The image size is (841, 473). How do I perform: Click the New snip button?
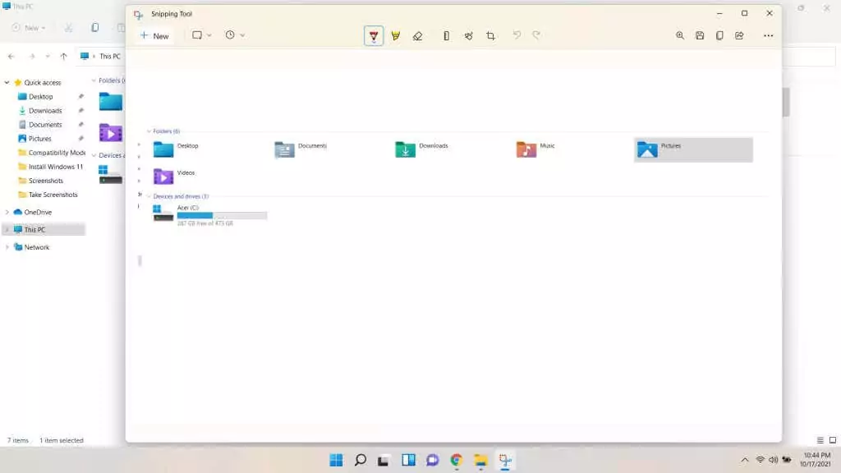coord(154,35)
